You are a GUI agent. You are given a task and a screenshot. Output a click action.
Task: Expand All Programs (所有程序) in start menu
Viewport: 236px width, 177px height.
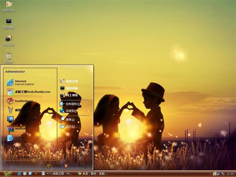click(28, 157)
